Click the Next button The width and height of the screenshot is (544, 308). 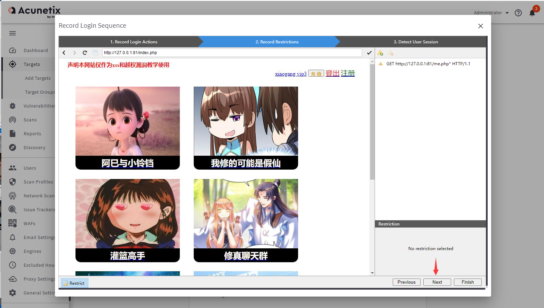point(437,282)
